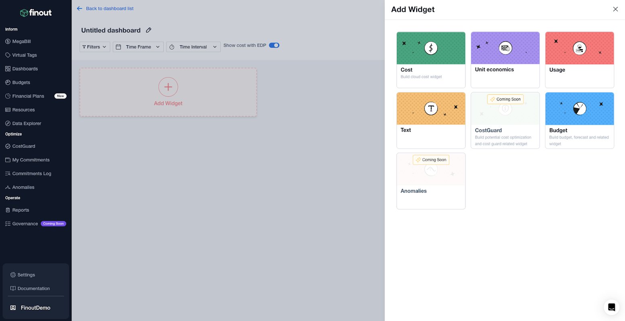Click the Add Widget text label

(x=168, y=103)
